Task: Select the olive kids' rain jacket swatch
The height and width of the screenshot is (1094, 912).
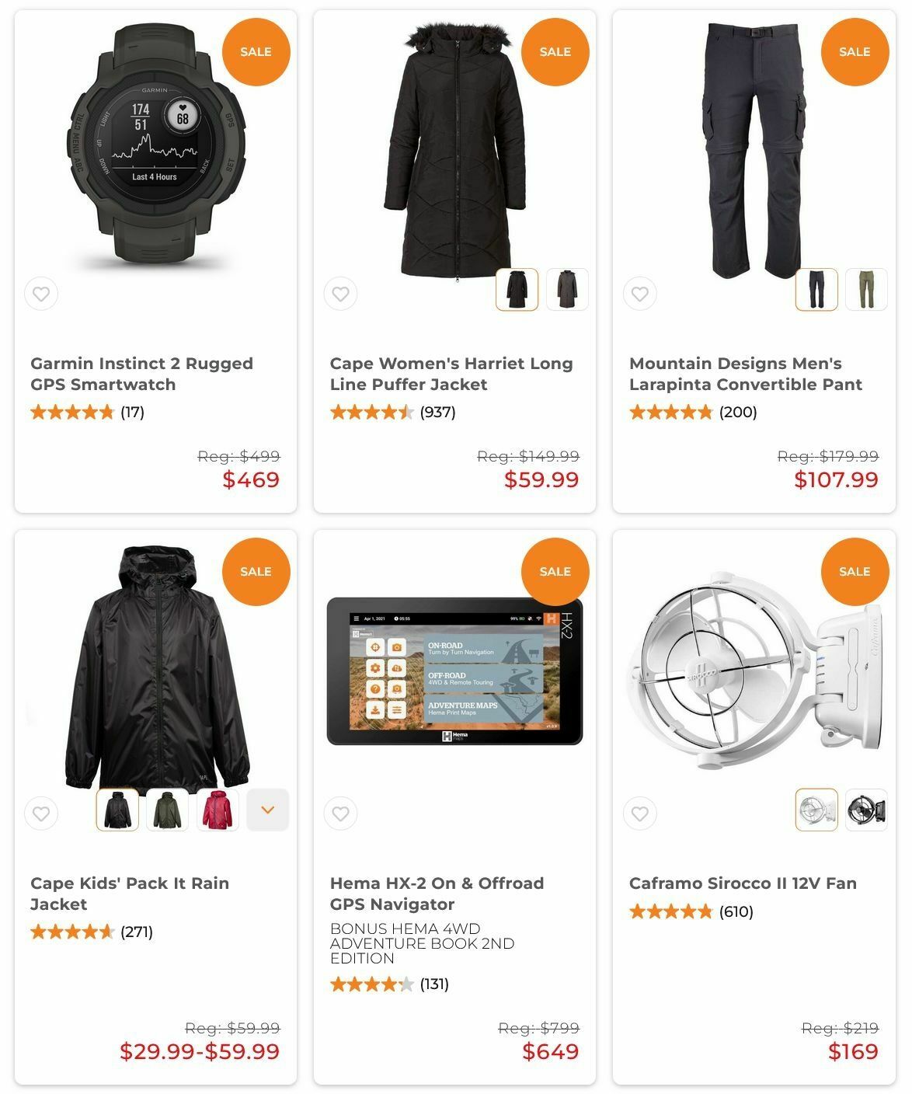Action: pyautogui.click(x=167, y=810)
